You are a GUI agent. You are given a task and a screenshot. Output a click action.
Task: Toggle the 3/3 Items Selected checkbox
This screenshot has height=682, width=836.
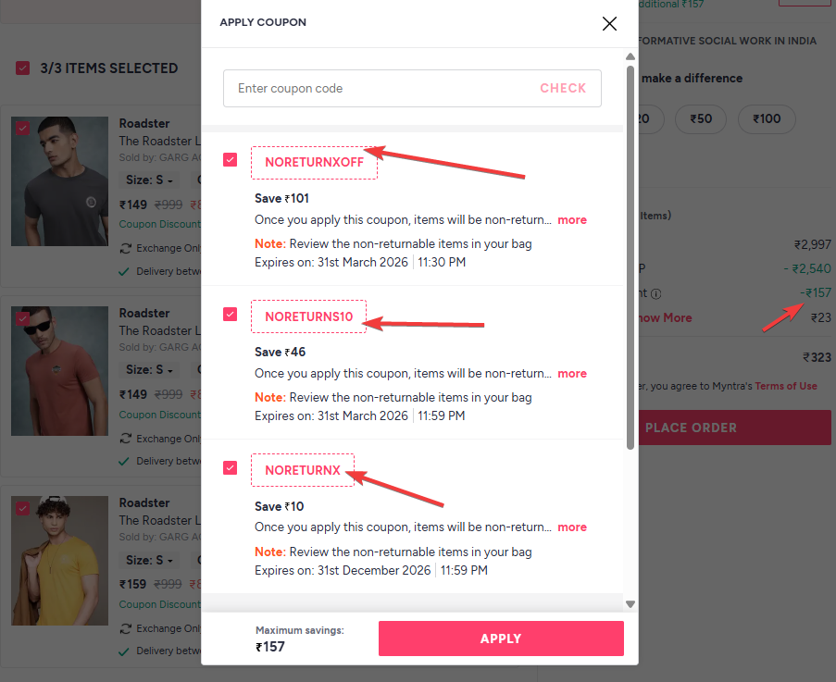coord(22,68)
